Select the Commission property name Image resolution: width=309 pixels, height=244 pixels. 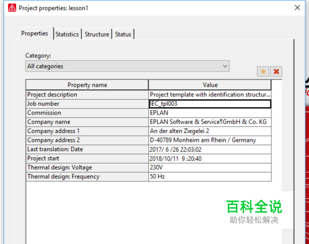(x=87, y=113)
